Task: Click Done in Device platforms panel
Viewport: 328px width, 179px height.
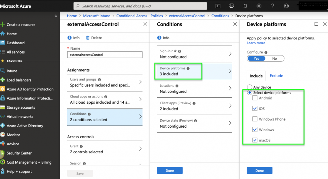Action: pyautogui.click(x=259, y=171)
